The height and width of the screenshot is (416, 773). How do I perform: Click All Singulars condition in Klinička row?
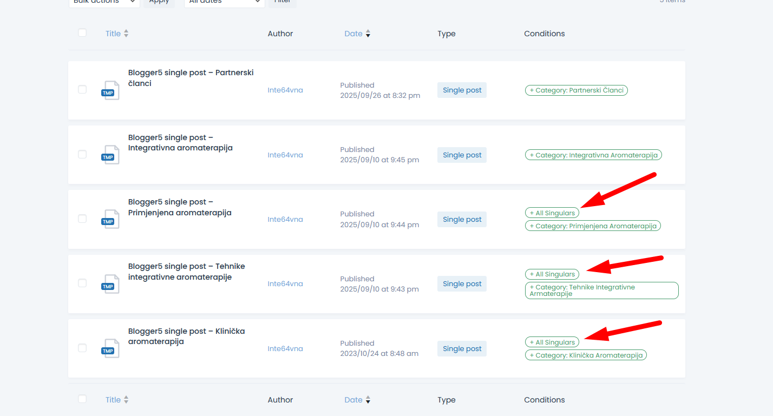point(552,342)
